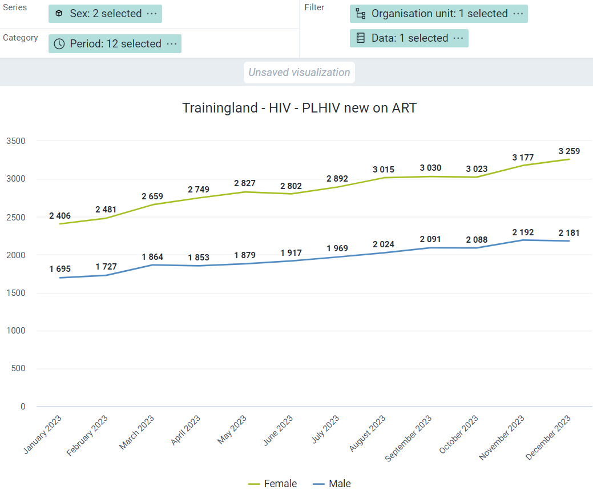Open the Sex chip three-dot menu
The height and width of the screenshot is (498, 593).
[152, 14]
